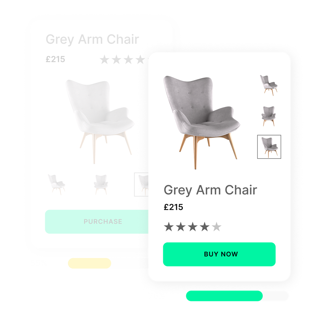
Task: Click first faded star beside back card price
Action: point(104,60)
